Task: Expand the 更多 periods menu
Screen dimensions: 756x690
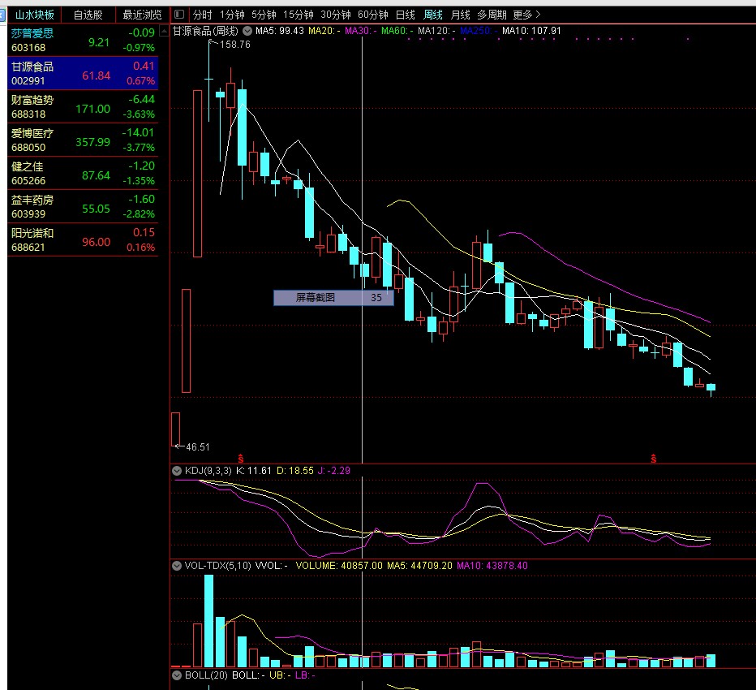Action: 526,15
